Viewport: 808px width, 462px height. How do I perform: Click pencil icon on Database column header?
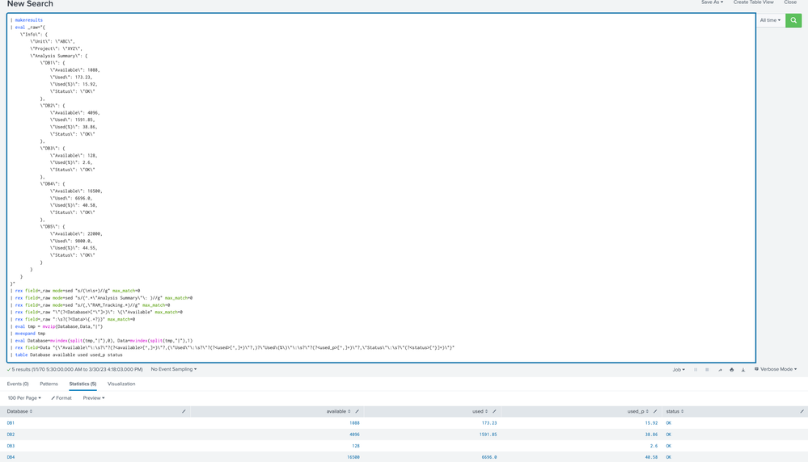[184, 411]
